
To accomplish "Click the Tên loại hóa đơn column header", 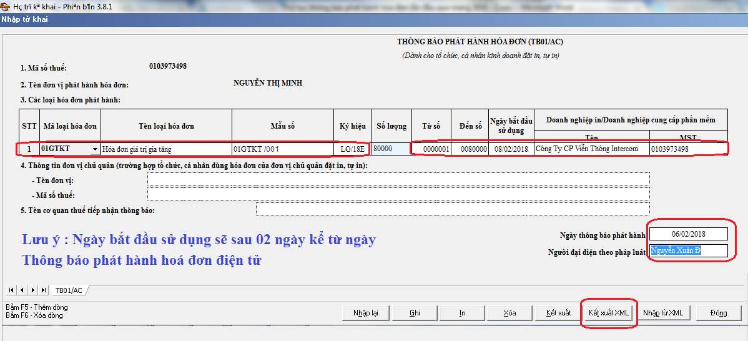I will point(166,126).
